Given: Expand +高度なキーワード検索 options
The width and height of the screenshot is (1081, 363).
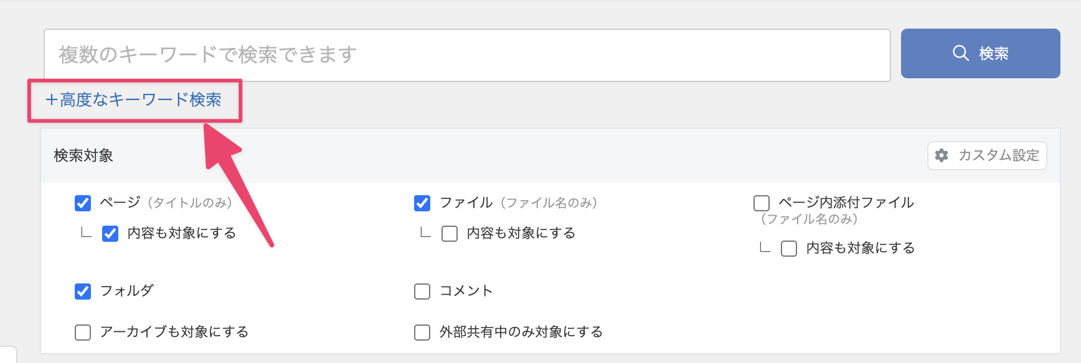Looking at the screenshot, I should [x=134, y=99].
